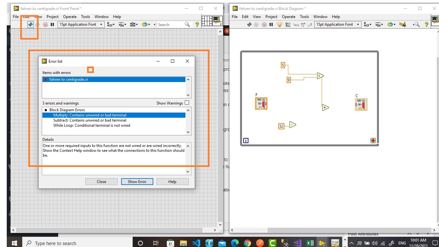Close the Error list with the Close button
The width and height of the screenshot is (439, 247).
coord(101,181)
